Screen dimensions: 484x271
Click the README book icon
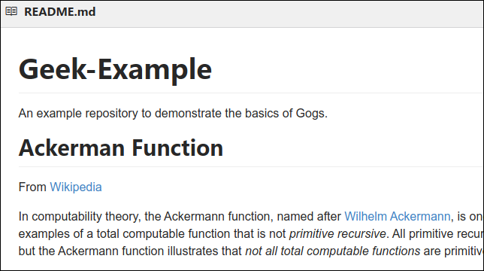[x=11, y=11]
